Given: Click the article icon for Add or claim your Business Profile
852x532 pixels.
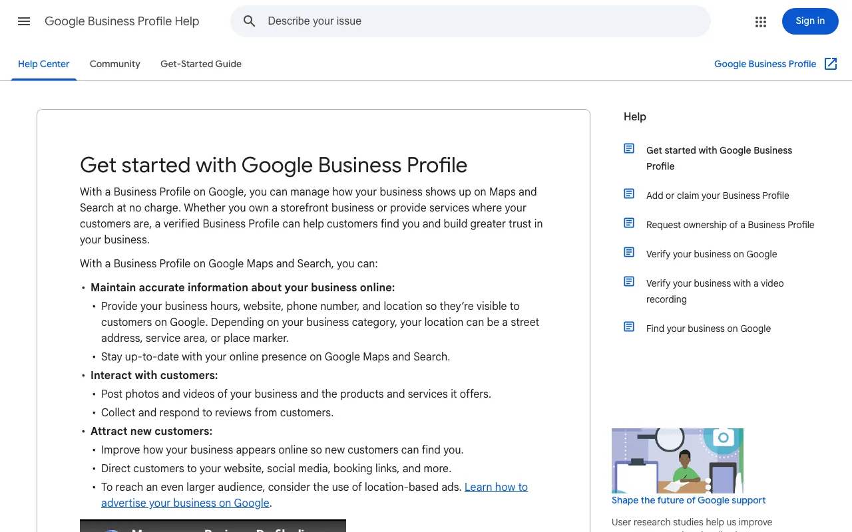Looking at the screenshot, I should (x=629, y=194).
